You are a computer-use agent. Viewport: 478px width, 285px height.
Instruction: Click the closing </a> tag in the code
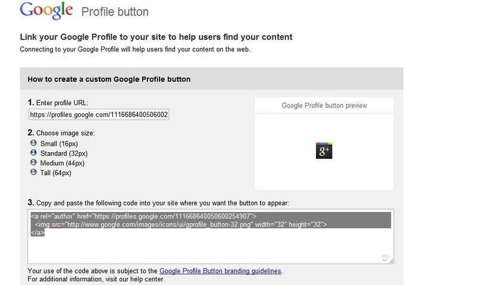[x=38, y=232]
